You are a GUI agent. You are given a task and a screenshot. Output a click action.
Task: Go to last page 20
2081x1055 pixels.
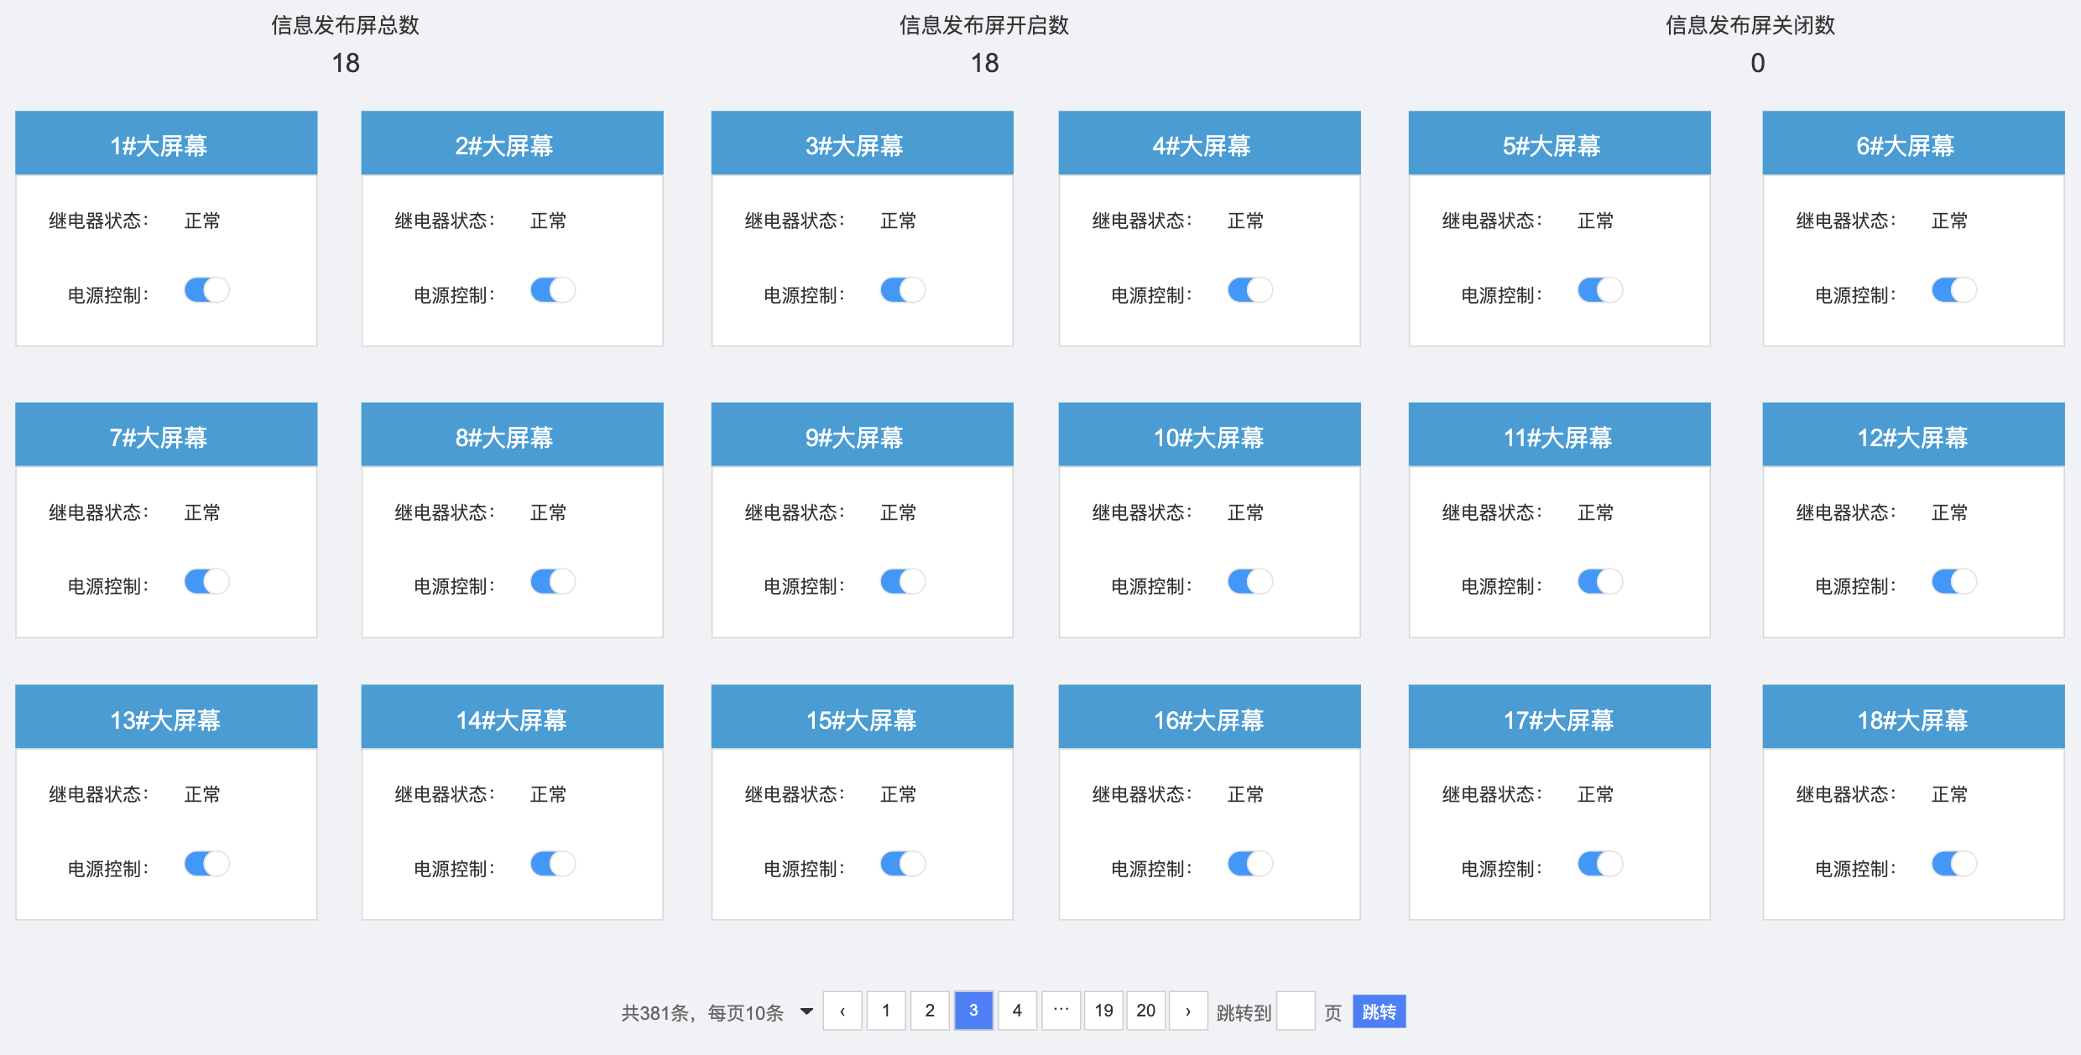point(1145,1011)
